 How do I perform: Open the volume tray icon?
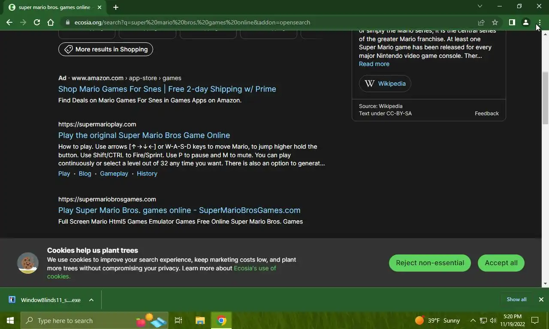493,320
